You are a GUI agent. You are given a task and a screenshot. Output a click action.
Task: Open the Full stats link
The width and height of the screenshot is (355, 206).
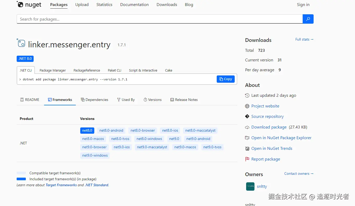pyautogui.click(x=304, y=39)
